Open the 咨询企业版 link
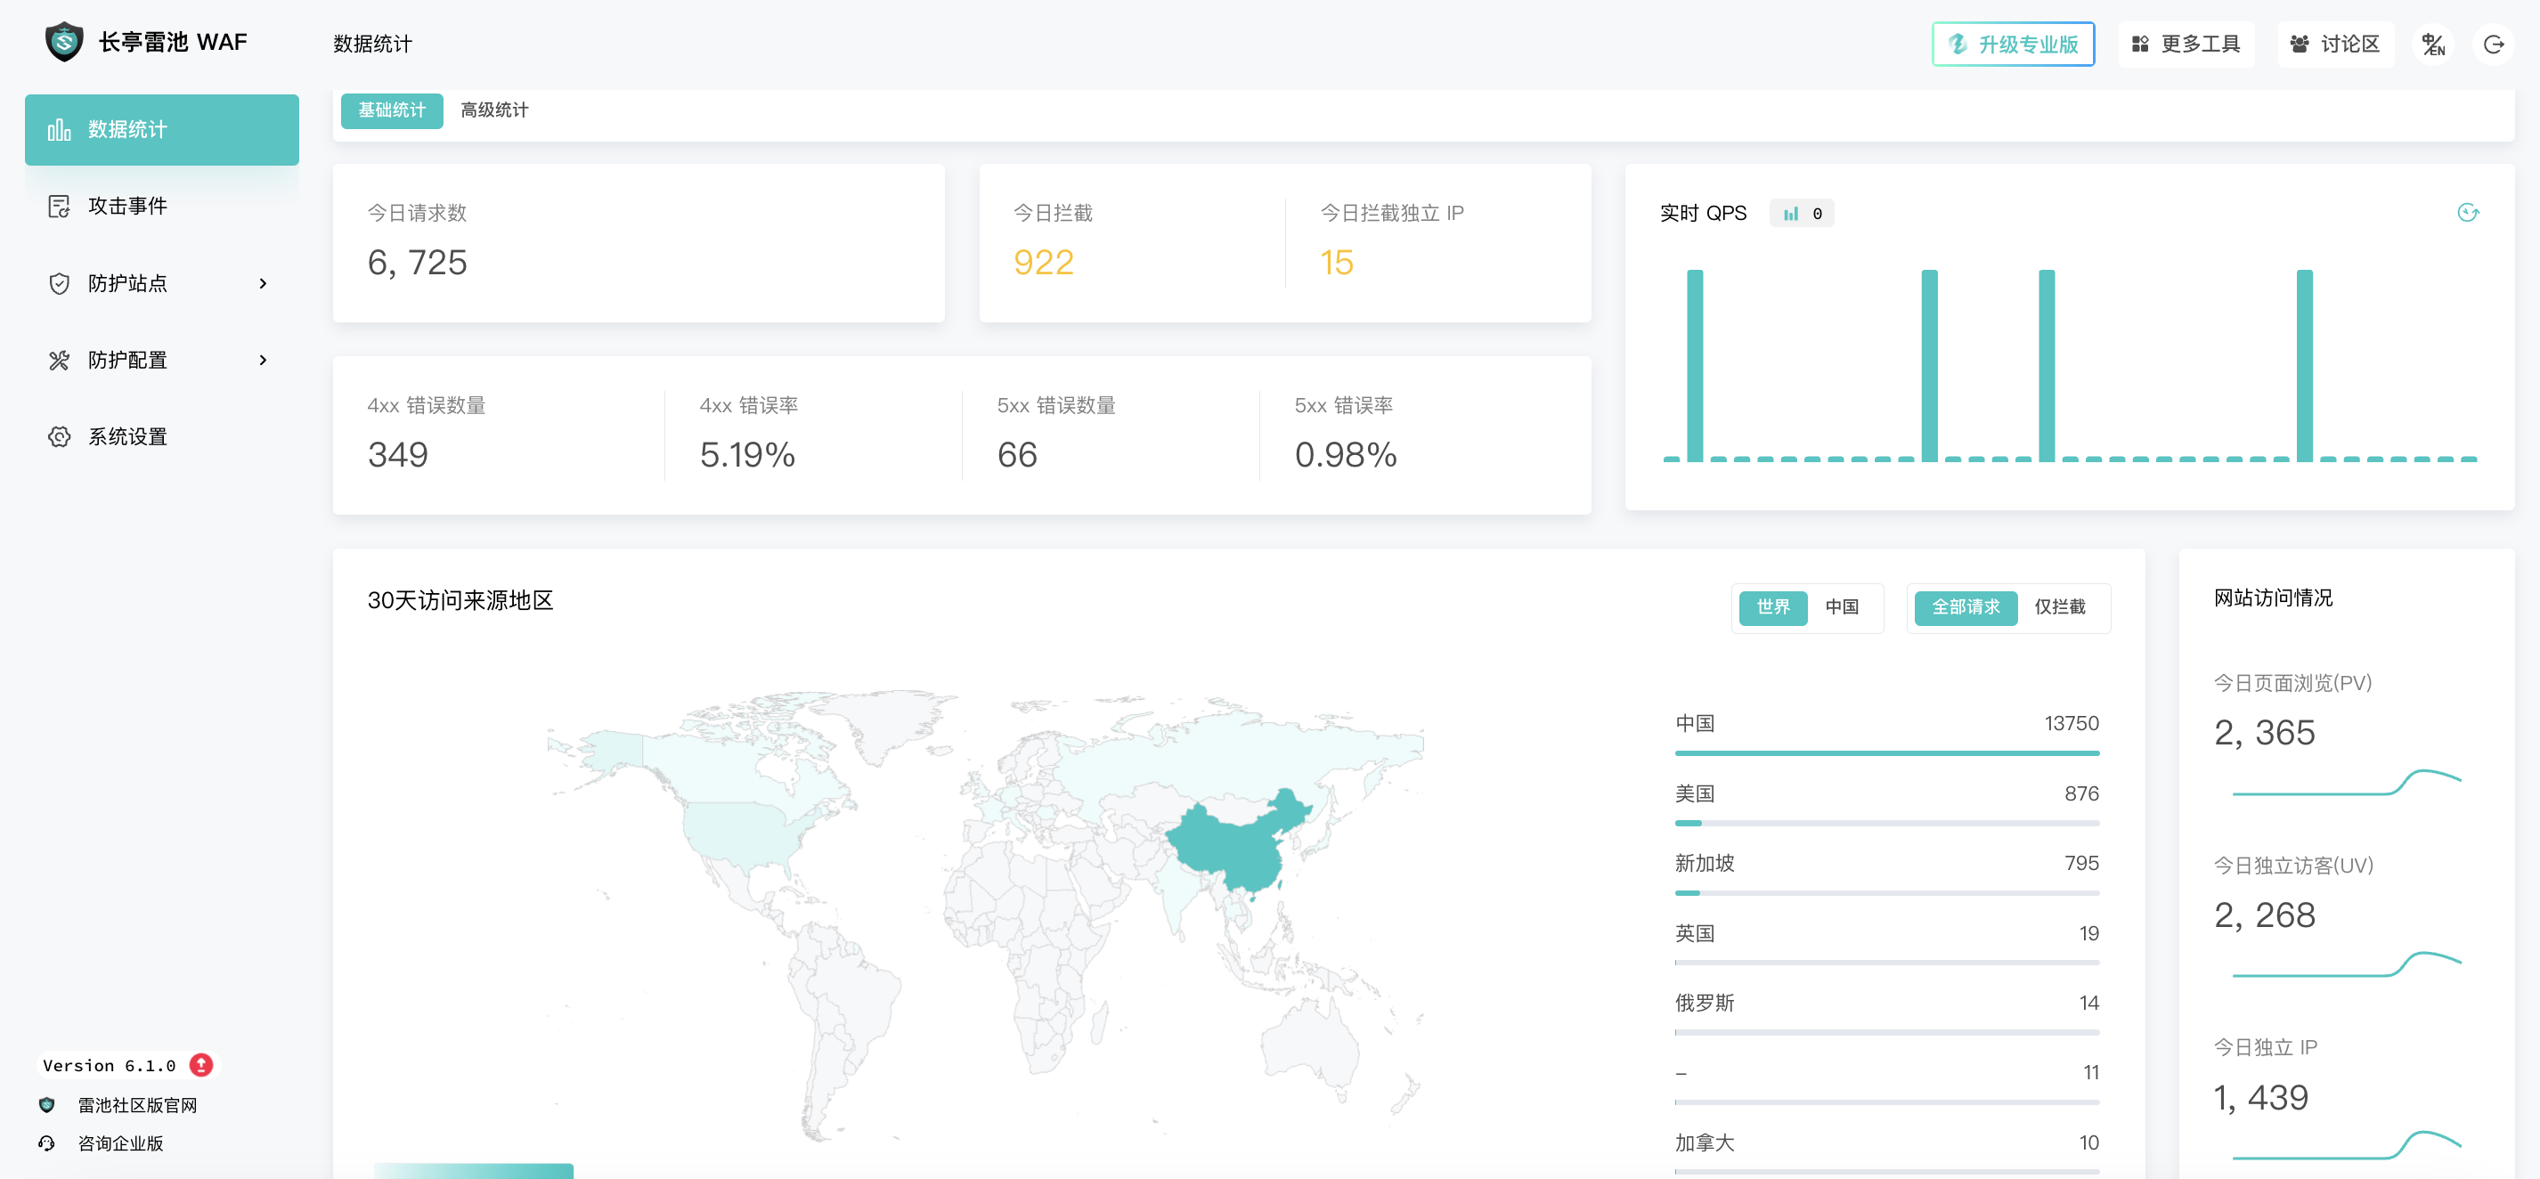This screenshot has height=1179, width=2540. coord(120,1142)
